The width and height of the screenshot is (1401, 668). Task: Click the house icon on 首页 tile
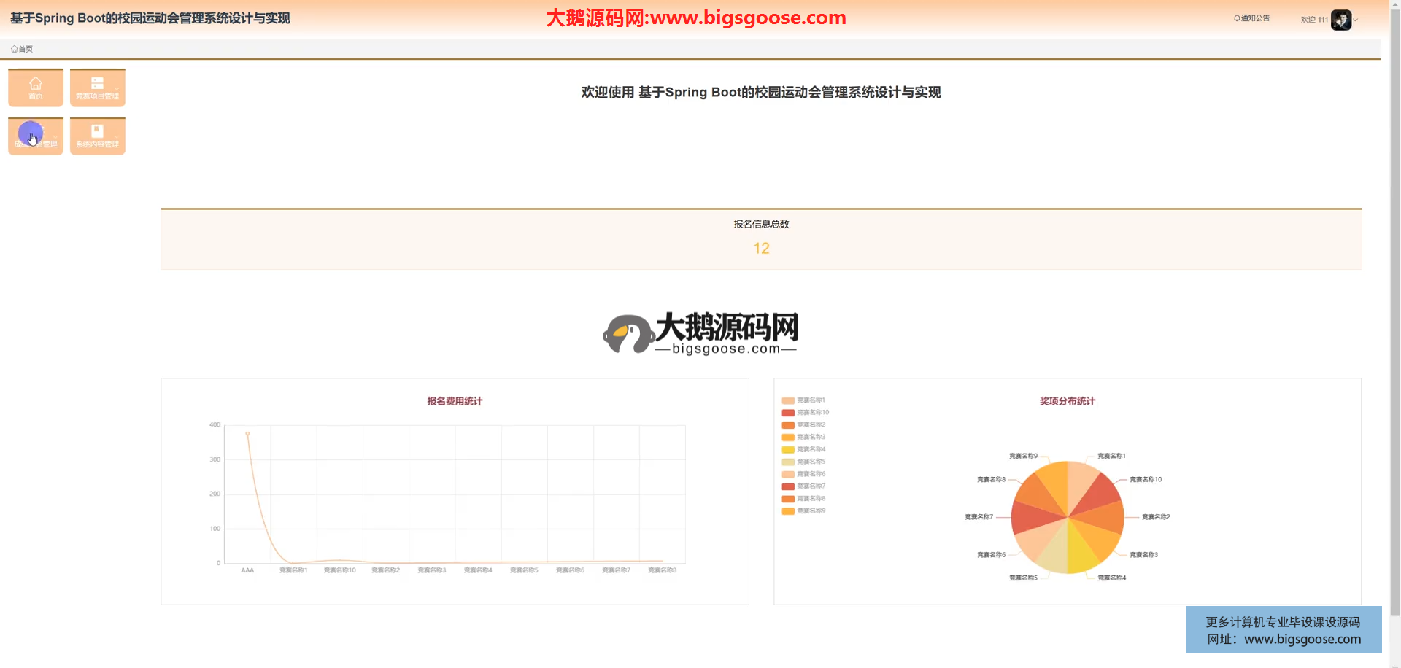coord(35,83)
